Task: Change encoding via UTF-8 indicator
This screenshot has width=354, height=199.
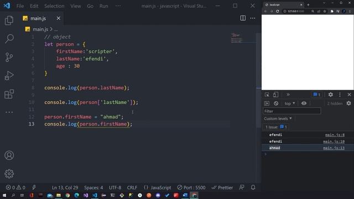Action: pyautogui.click(x=115, y=187)
